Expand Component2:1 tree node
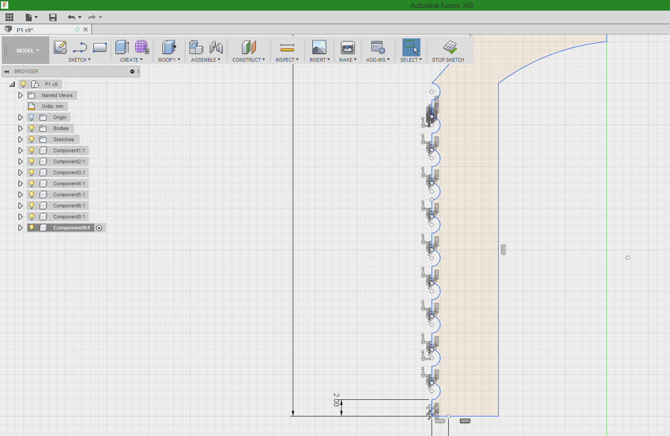 20,161
